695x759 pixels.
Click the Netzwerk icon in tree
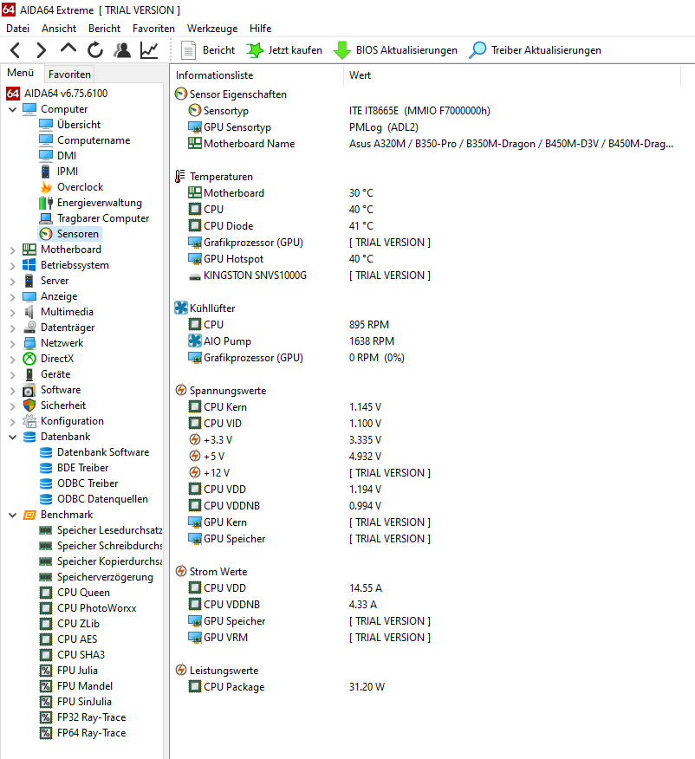click(x=29, y=343)
